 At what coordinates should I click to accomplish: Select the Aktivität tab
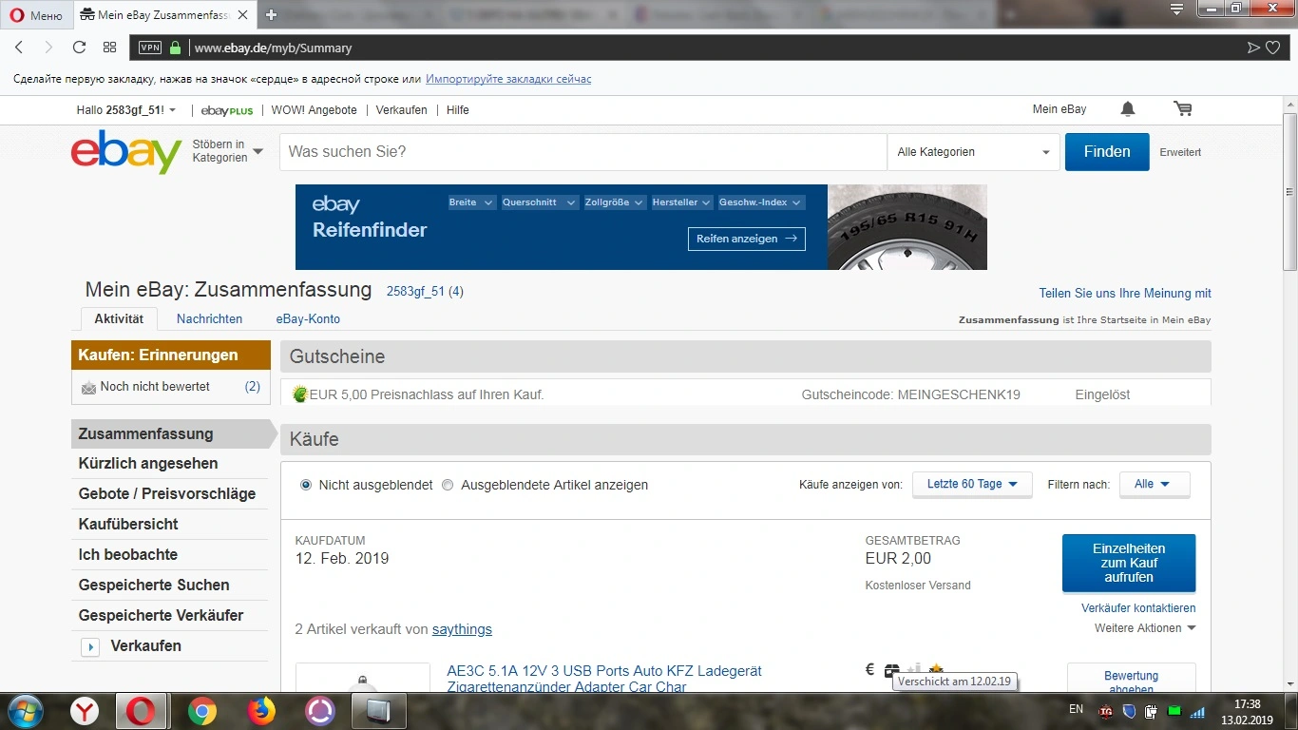pyautogui.click(x=119, y=319)
